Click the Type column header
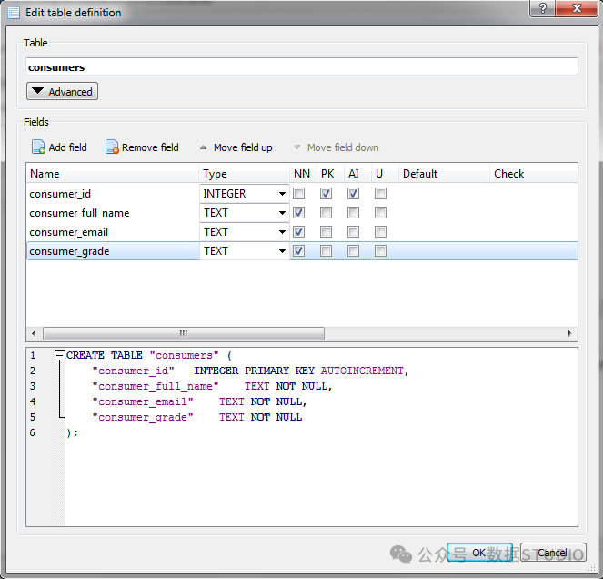The image size is (603, 579). point(244,174)
